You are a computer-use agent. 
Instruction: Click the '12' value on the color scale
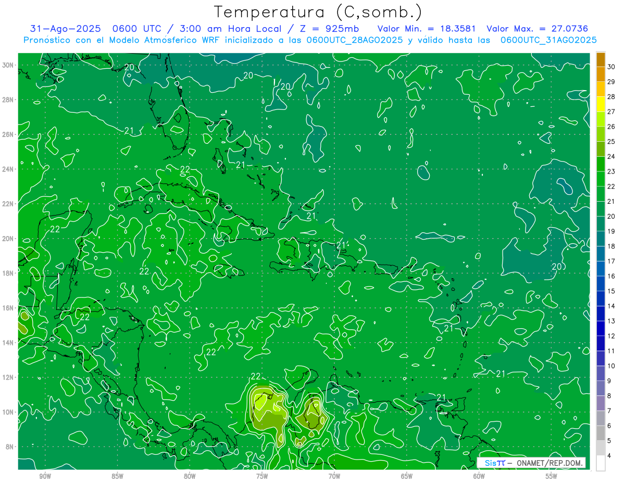[x=611, y=336]
